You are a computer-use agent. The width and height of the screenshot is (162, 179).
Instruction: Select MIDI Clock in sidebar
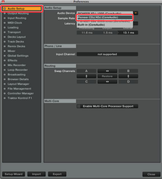coord(15,23)
